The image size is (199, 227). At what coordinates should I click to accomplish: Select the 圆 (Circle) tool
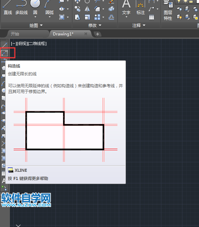click(x=35, y=7)
